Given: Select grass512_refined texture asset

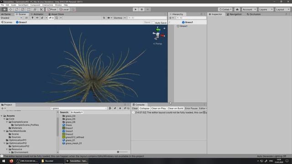Looking at the screenshot, I should pyautogui.click(x=73, y=137).
